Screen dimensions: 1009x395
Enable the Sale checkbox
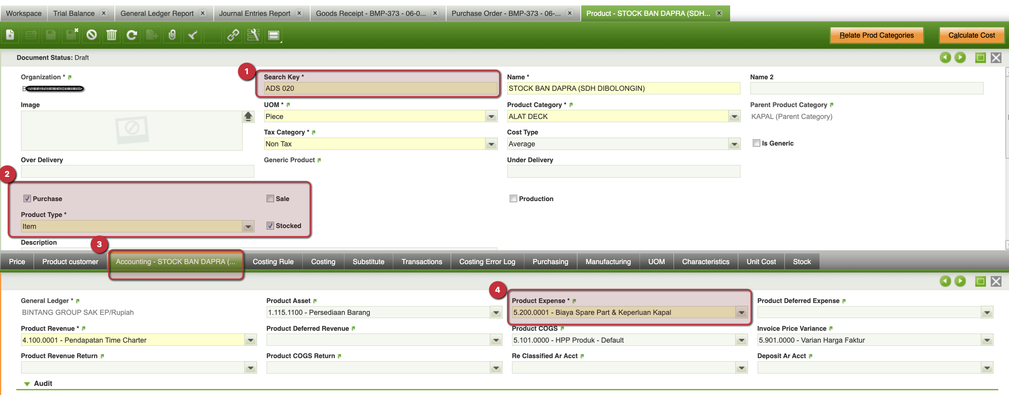(270, 199)
